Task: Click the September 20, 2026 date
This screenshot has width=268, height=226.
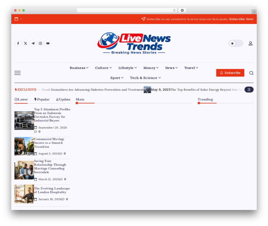Action: click(x=53, y=128)
